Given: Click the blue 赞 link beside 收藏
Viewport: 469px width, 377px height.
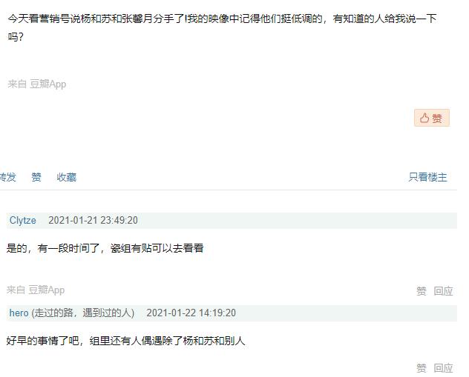Looking at the screenshot, I should tap(36, 177).
